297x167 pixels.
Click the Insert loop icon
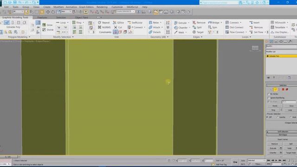pos(251,23)
